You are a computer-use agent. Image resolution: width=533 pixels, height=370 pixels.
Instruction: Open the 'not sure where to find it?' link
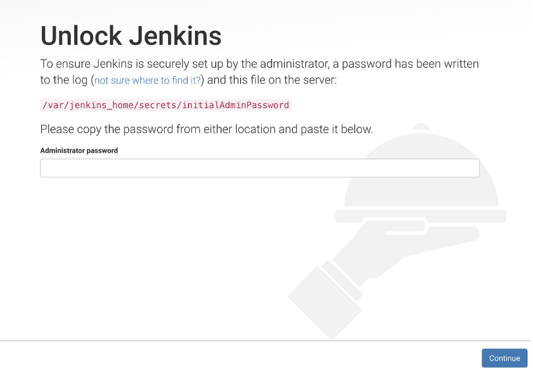[x=148, y=80]
